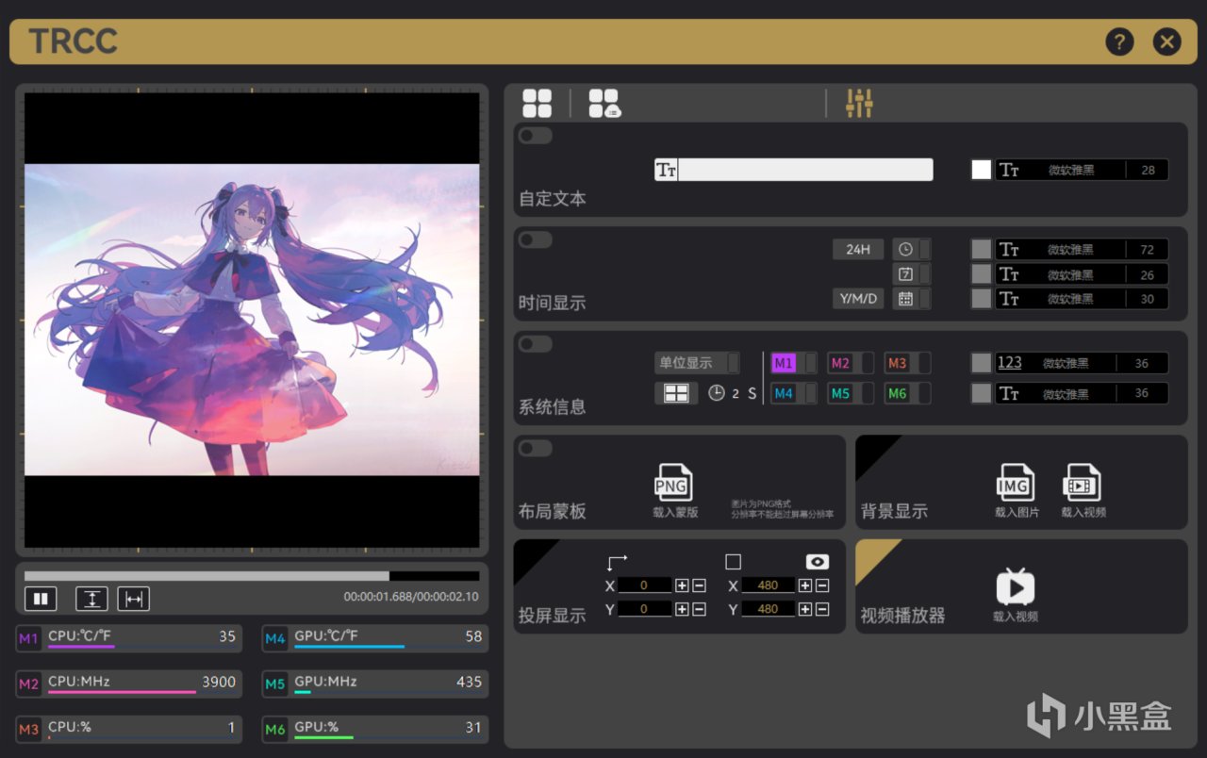
Task: Click the size X field showing 480
Action: 768,585
